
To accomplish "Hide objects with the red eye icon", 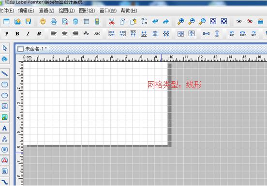I will (250, 21).
